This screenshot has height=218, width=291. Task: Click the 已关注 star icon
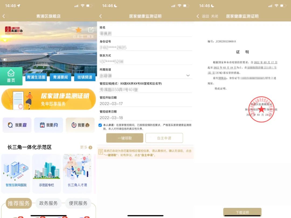coord(78,30)
